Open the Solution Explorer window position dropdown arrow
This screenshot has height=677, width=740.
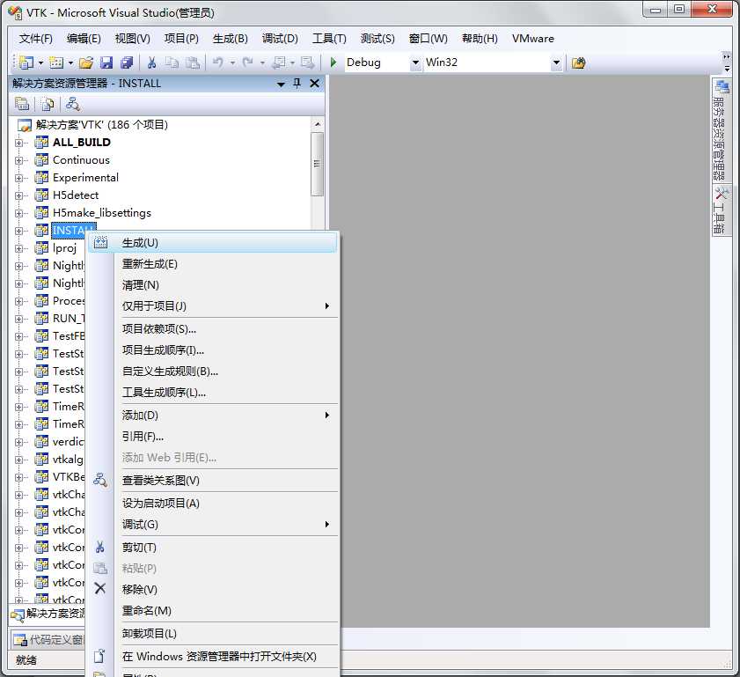(281, 84)
